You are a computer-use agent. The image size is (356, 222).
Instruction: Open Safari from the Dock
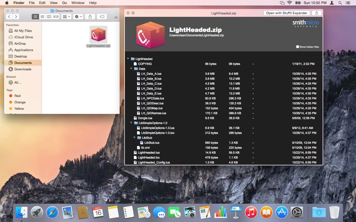(52, 213)
